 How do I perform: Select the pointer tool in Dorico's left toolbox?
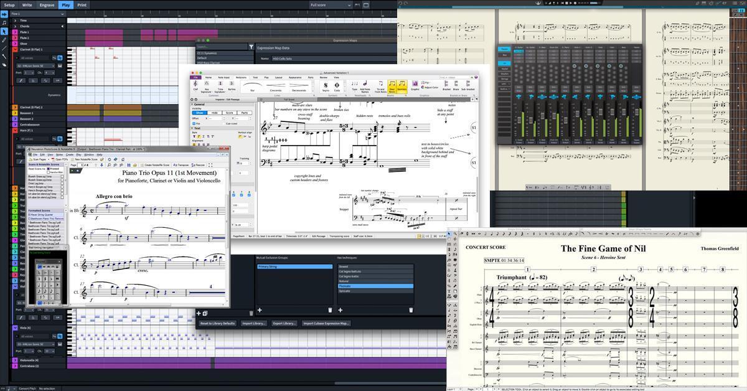tap(4, 31)
